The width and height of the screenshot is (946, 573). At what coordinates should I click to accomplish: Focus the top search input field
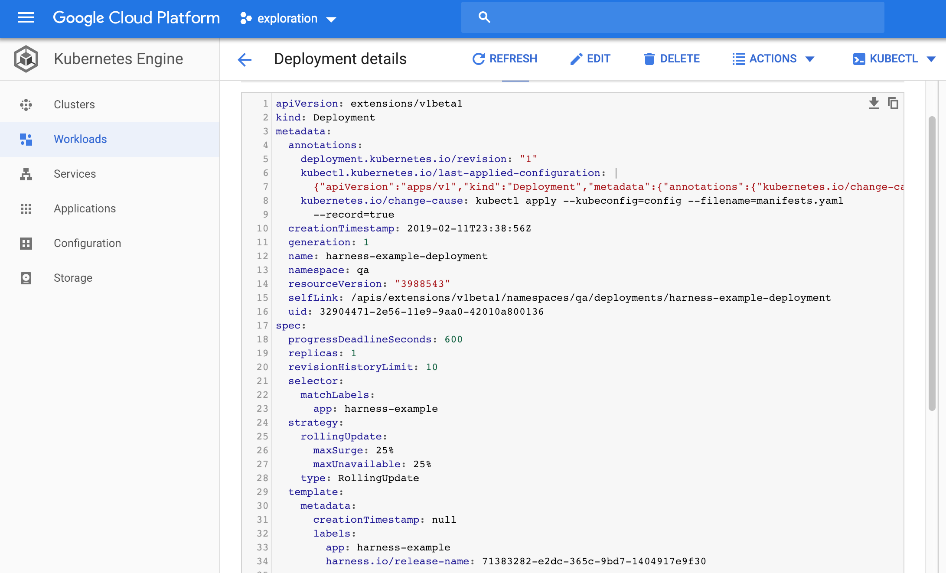click(672, 17)
